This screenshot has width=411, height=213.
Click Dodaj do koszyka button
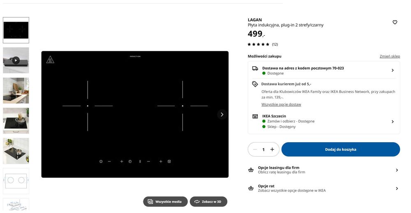pos(340,150)
